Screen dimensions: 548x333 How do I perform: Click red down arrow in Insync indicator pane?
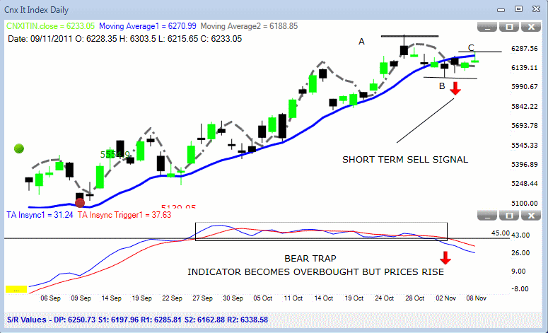pos(445,258)
